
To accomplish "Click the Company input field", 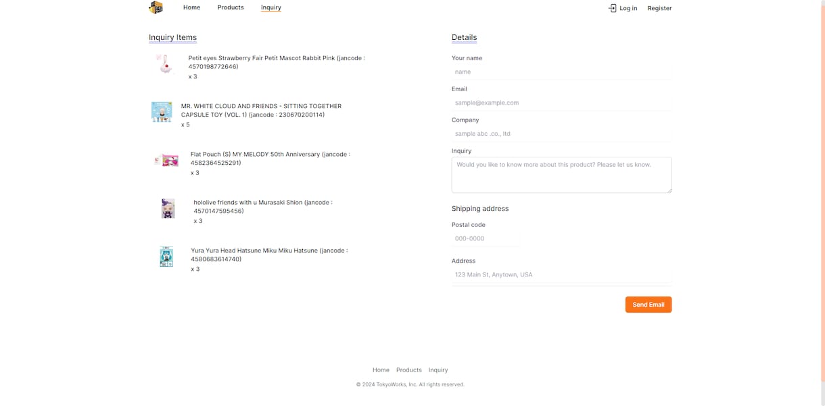I will [x=561, y=134].
